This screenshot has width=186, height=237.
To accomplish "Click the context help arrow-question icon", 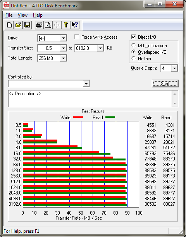I will point(74,25).
